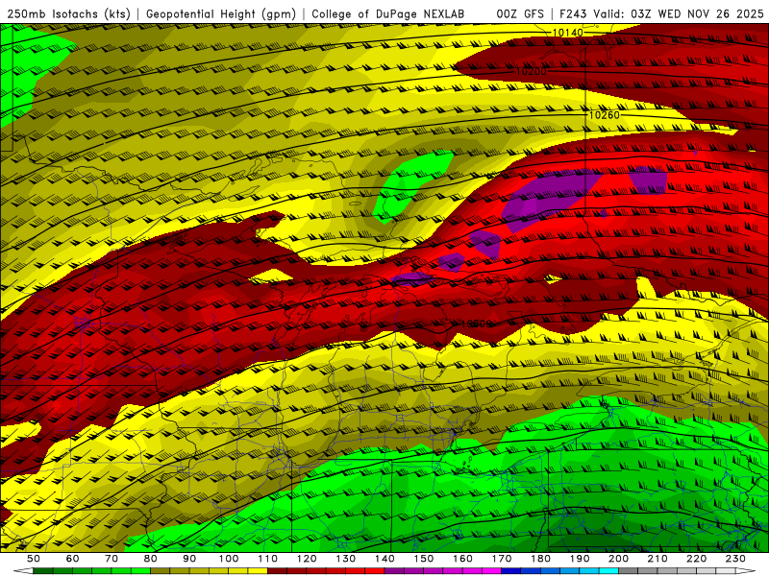769x576 pixels.
Task: Click the darkest green swatch at scale start
Action: 43,571
